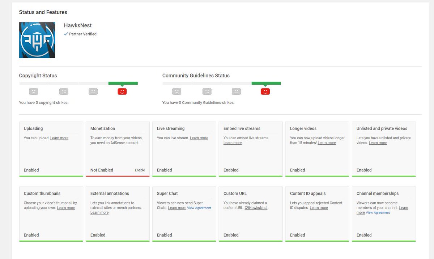Click second gray face under Community Guidelines Status
Screen dimensions: 434x259
tap(207, 92)
